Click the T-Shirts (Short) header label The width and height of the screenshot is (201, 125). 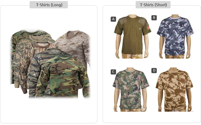153,5
